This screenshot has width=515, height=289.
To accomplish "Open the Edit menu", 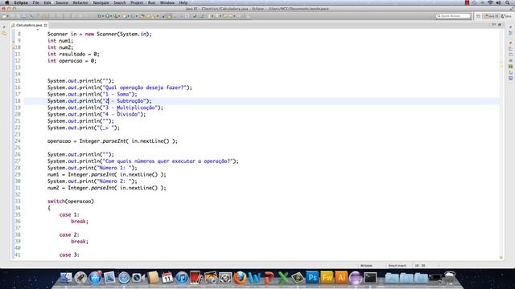I will [47, 2].
